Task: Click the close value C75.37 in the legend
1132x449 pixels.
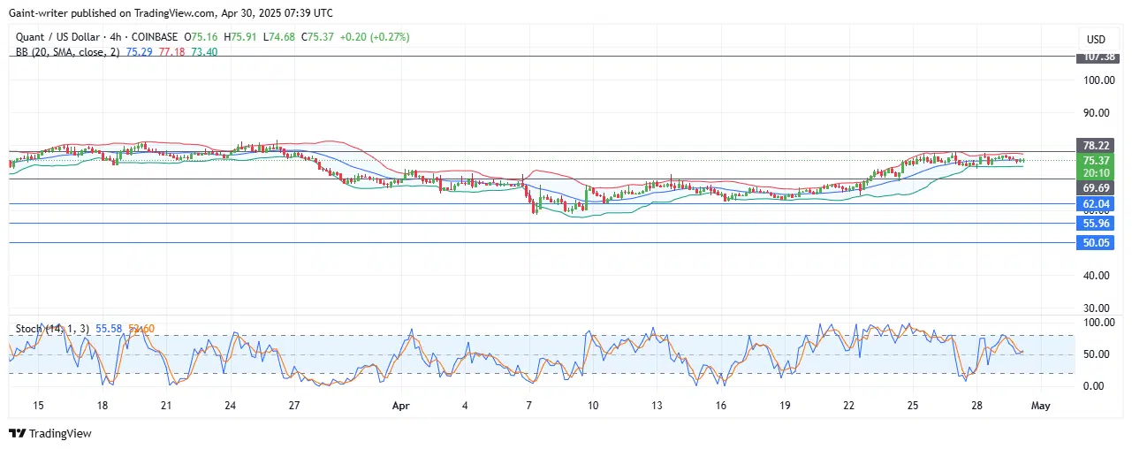Action: [x=318, y=37]
